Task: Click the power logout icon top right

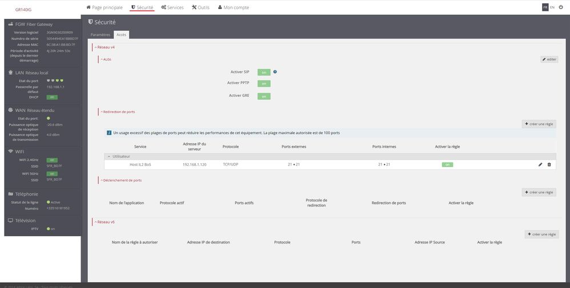Action: (x=561, y=7)
